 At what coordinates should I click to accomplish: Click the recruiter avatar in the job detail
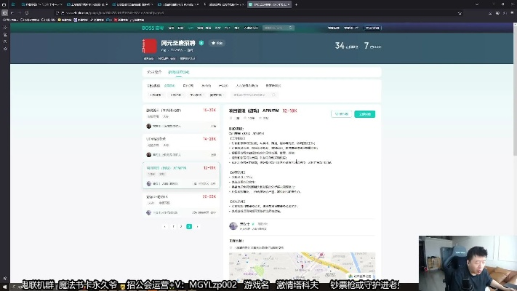[x=233, y=226]
